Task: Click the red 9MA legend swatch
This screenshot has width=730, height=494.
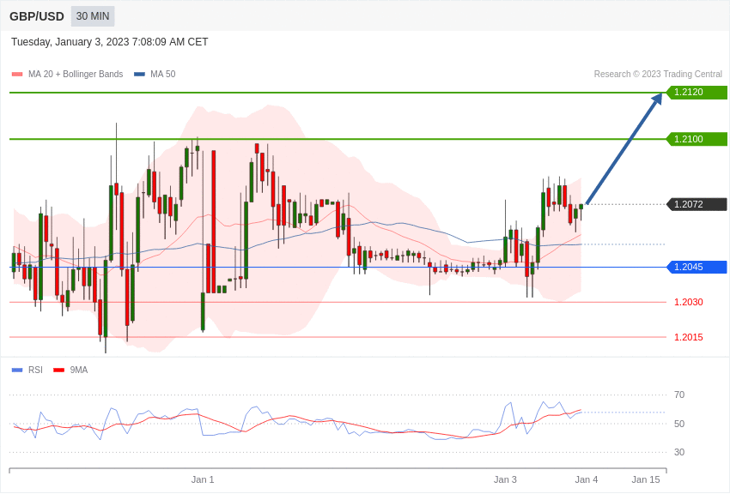Action: [58, 370]
